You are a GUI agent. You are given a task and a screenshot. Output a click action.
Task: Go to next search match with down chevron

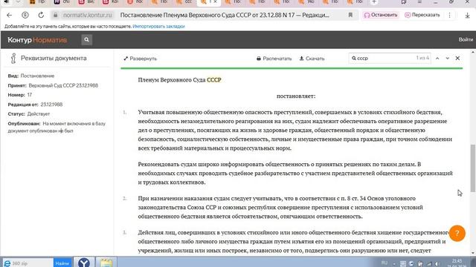pos(448,58)
